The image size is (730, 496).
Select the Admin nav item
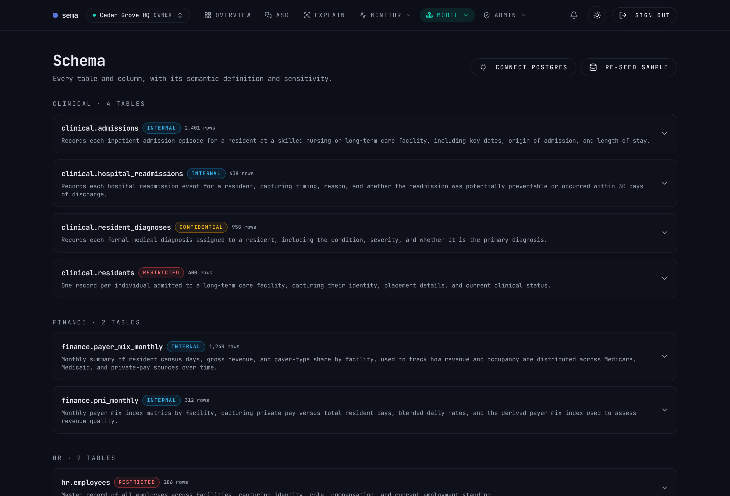tap(505, 15)
